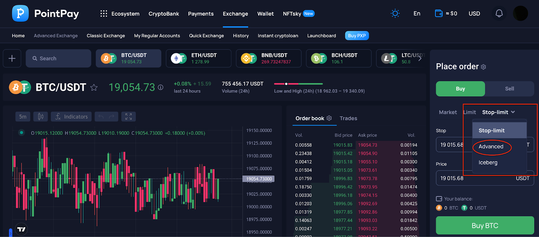Open the user profile avatar

pyautogui.click(x=520, y=13)
